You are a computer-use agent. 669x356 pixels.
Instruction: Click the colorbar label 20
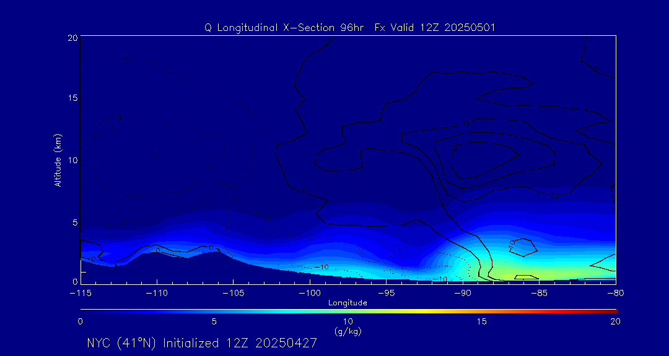click(615, 322)
